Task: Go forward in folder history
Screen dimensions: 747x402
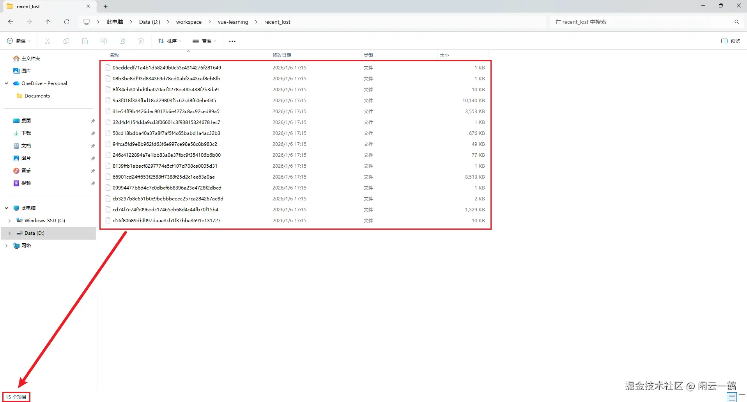Action: (x=29, y=22)
